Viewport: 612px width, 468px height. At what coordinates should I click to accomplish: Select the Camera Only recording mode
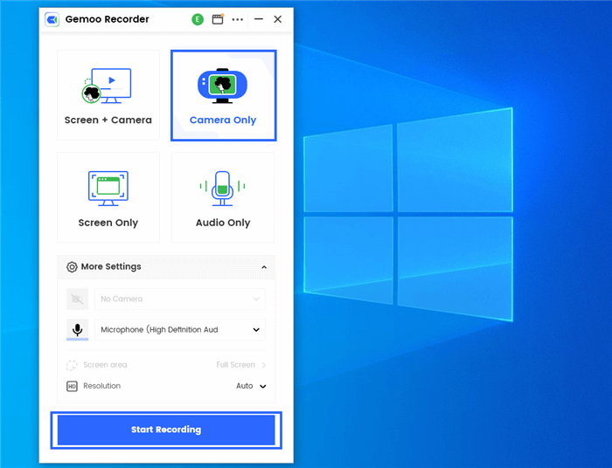[x=223, y=95]
